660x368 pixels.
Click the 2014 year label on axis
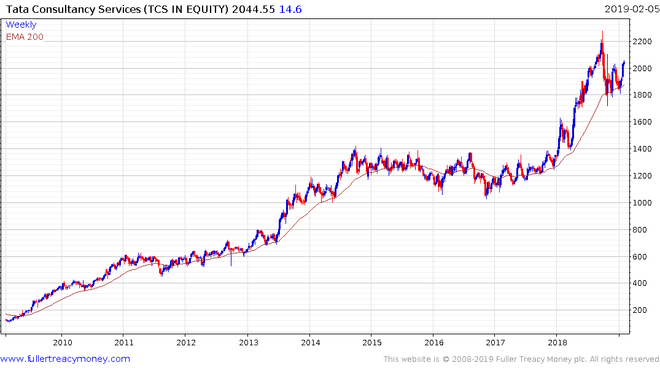[x=310, y=342]
